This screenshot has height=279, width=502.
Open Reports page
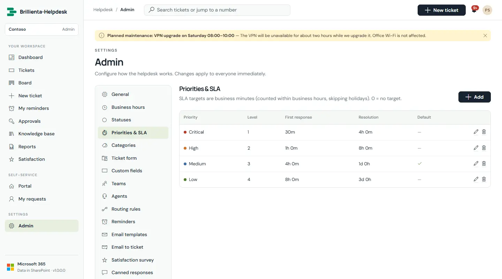[x=41, y=146]
